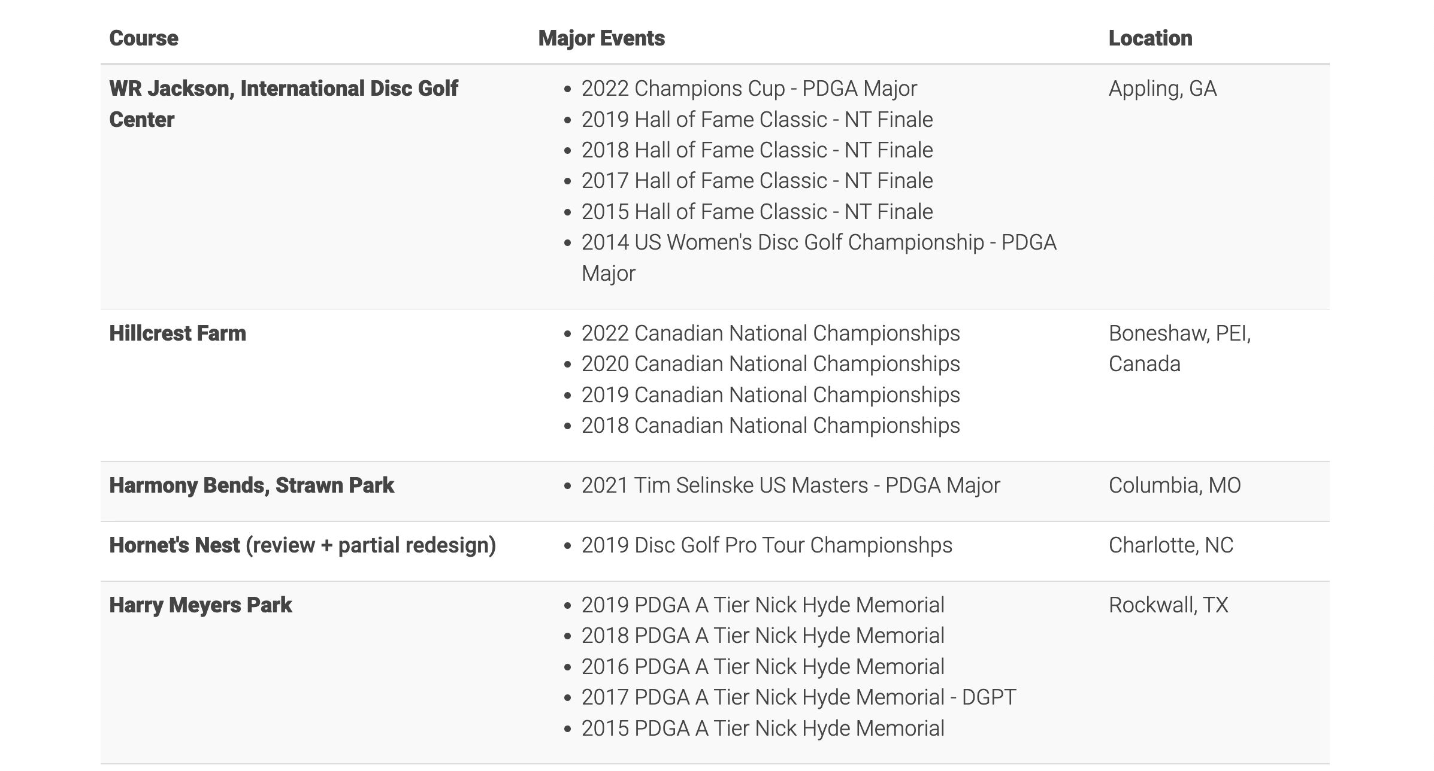Select WR Jackson, International Disc Golf Center
Viewport: 1434px width, 771px height.
tap(283, 104)
